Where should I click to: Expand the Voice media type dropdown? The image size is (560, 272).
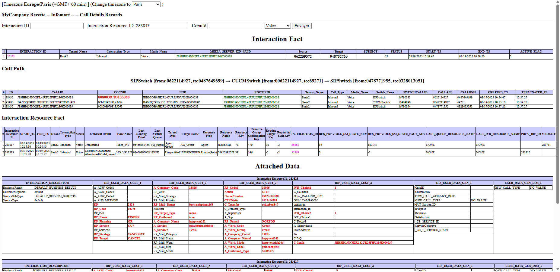[278, 26]
